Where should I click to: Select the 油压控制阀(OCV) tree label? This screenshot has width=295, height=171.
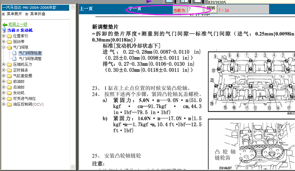[28, 104]
